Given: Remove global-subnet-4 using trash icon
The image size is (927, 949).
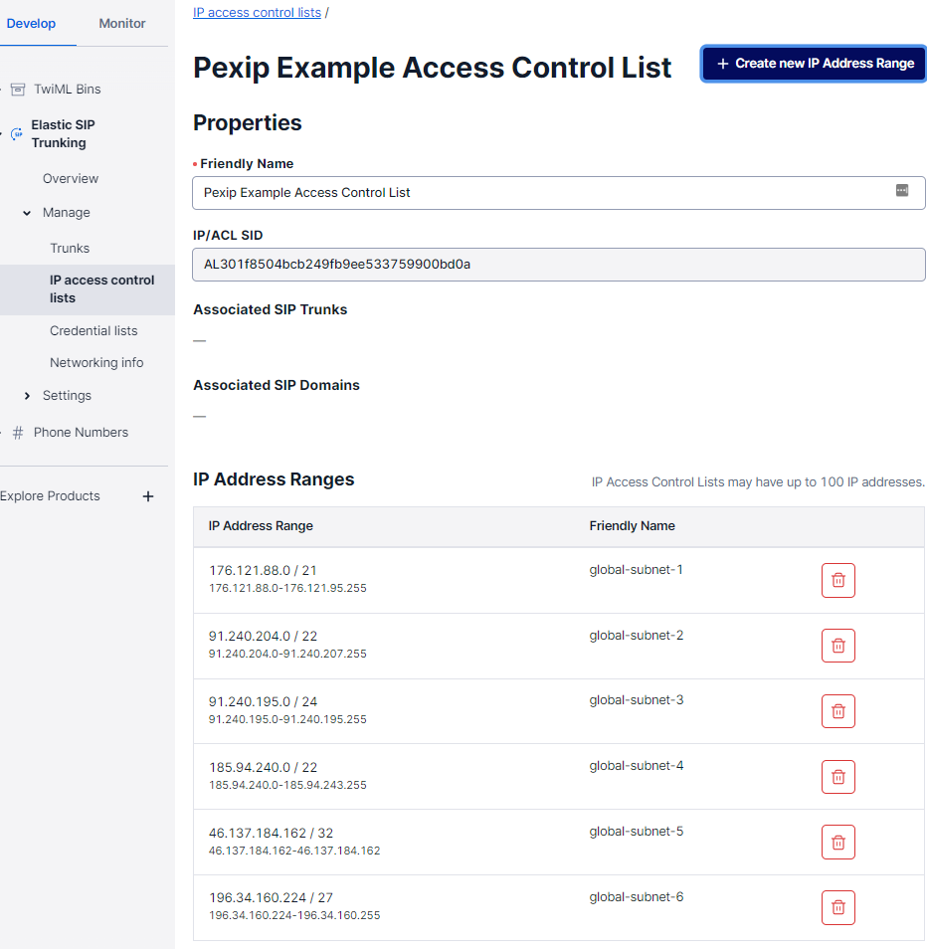Looking at the screenshot, I should [x=837, y=777].
